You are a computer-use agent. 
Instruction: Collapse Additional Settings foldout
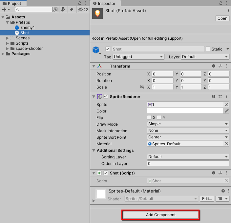[x=94, y=151]
